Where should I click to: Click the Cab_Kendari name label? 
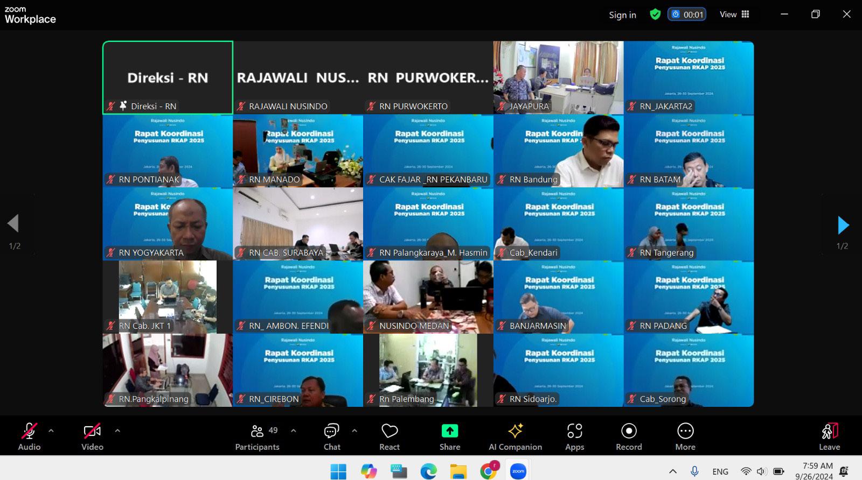[x=533, y=253]
